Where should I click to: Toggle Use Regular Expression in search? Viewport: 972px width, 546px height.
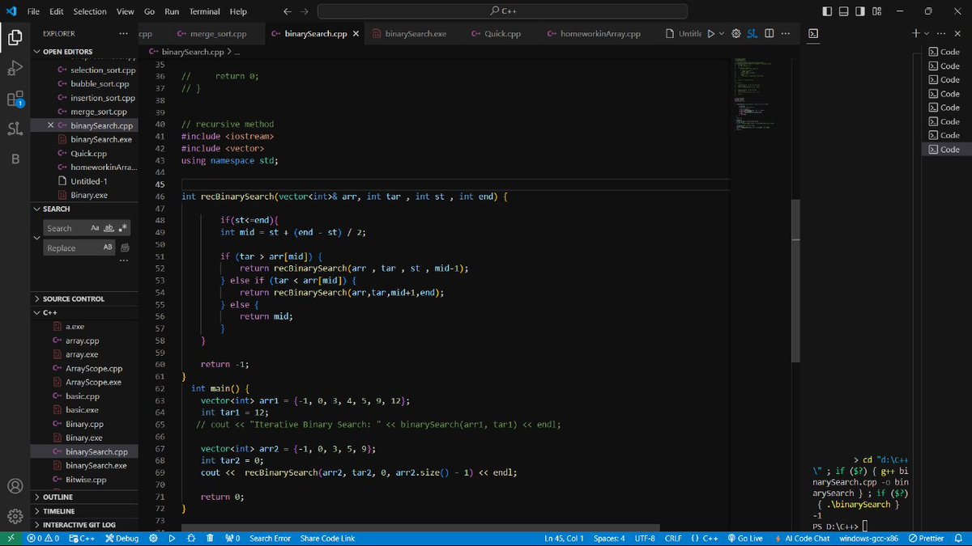click(x=122, y=228)
